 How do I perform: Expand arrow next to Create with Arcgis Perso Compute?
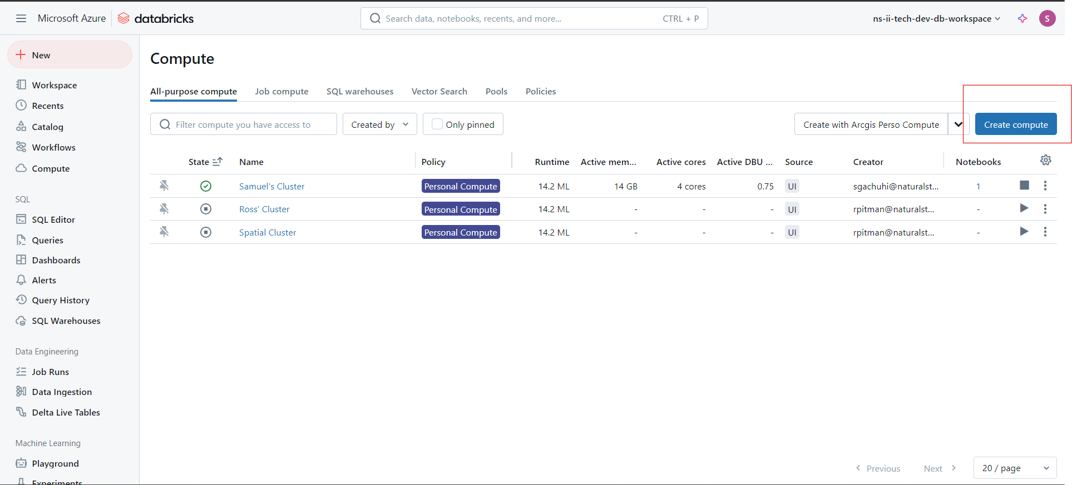(959, 124)
